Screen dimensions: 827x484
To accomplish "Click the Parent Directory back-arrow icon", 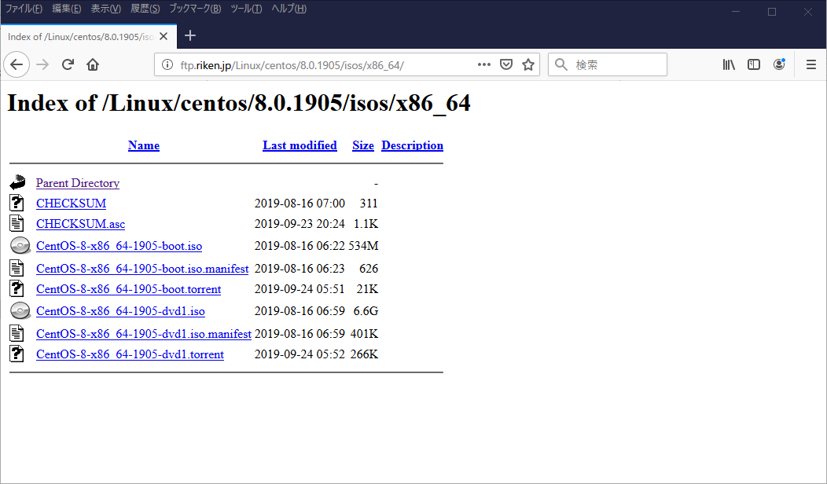I will point(17,182).
